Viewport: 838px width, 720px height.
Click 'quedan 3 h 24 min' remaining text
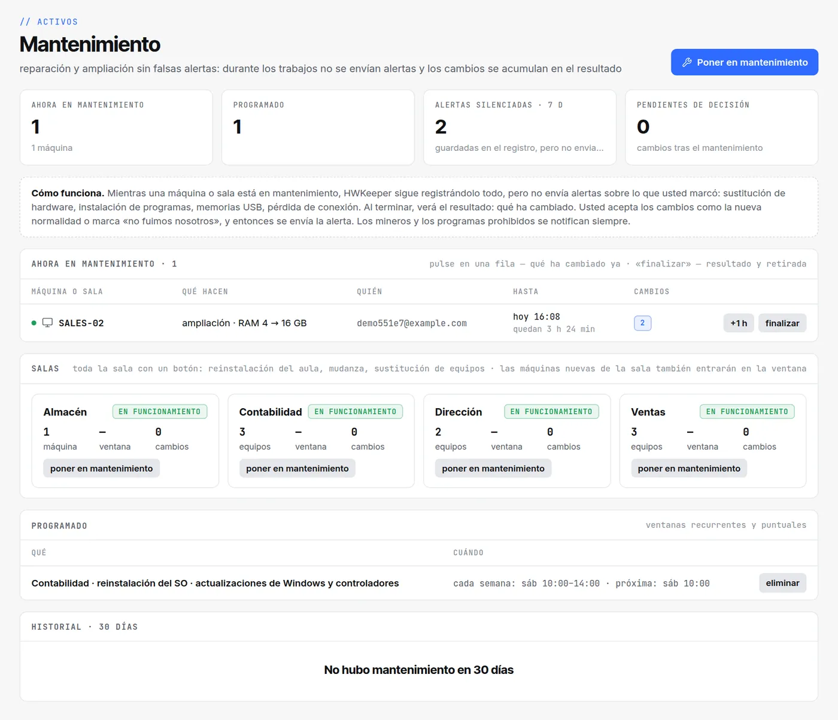(554, 329)
